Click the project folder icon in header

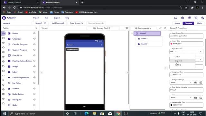pyautogui.click(x=176, y=18)
